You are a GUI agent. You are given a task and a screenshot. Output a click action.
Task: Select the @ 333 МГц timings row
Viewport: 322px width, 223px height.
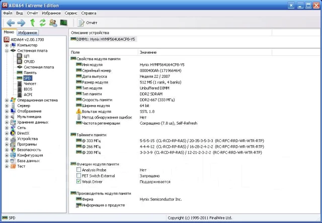[x=170, y=141]
